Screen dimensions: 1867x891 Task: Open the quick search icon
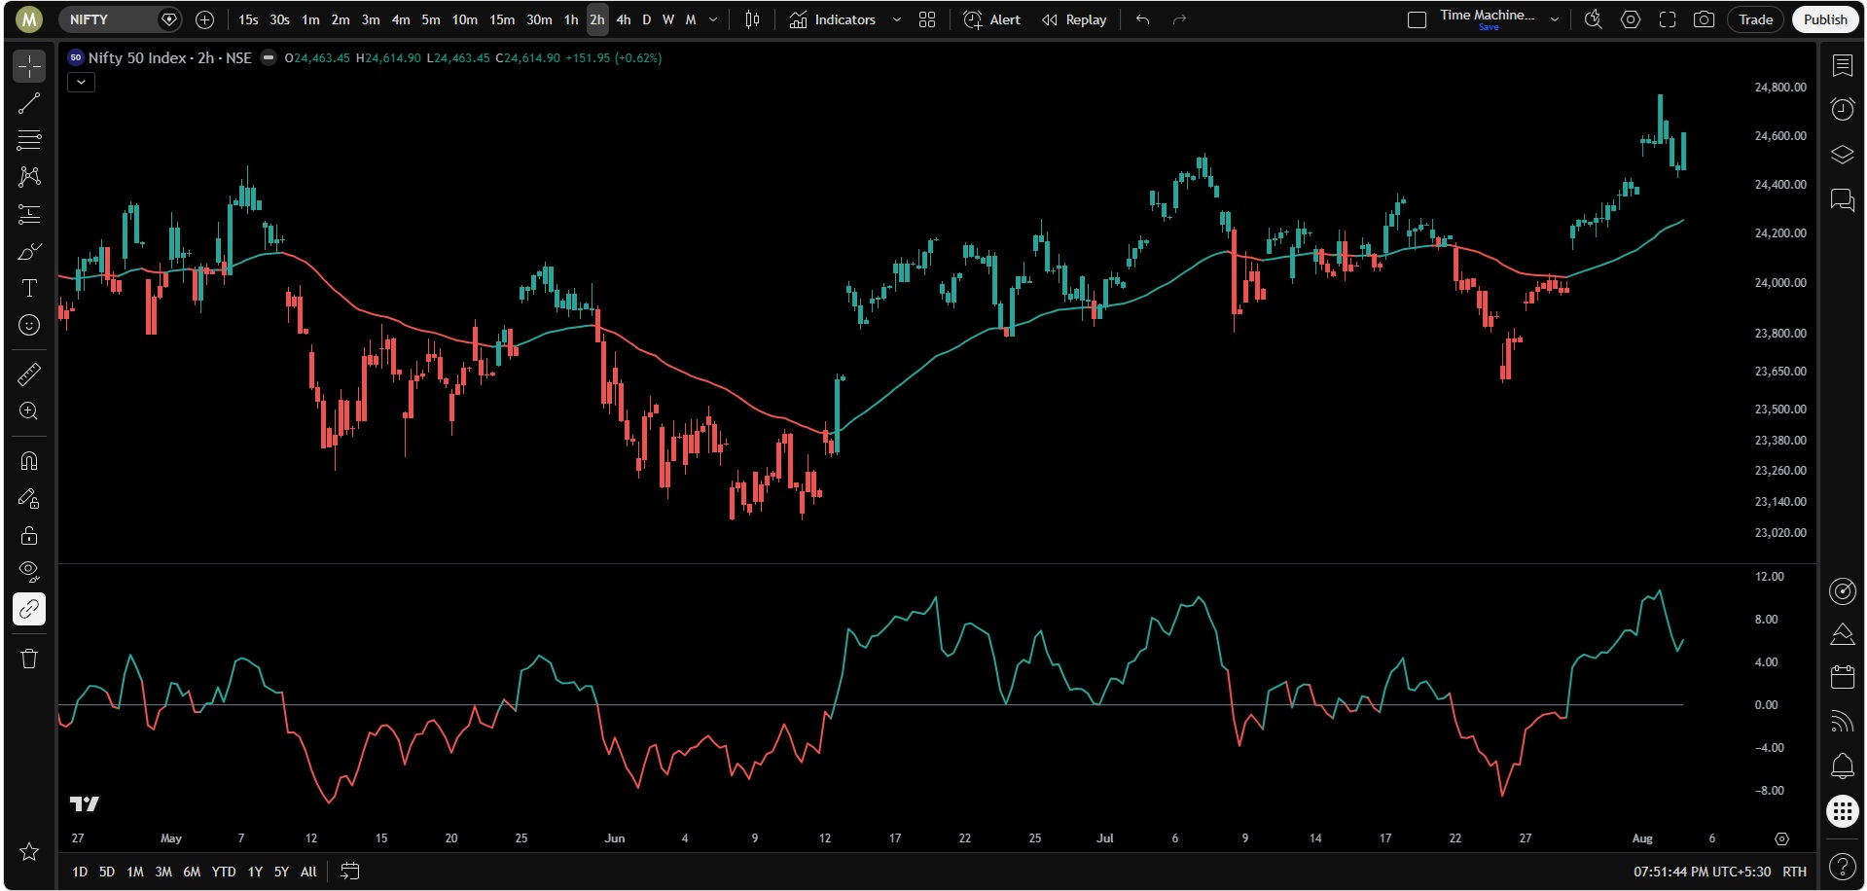(x=1594, y=19)
